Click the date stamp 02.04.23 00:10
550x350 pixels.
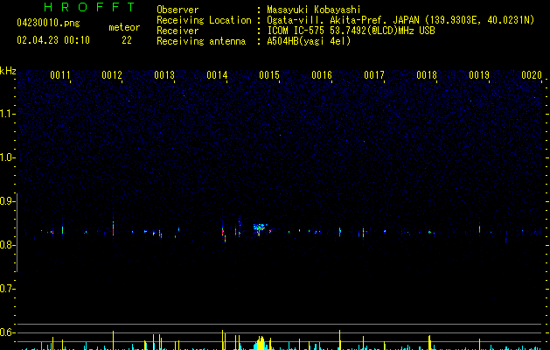pos(53,40)
